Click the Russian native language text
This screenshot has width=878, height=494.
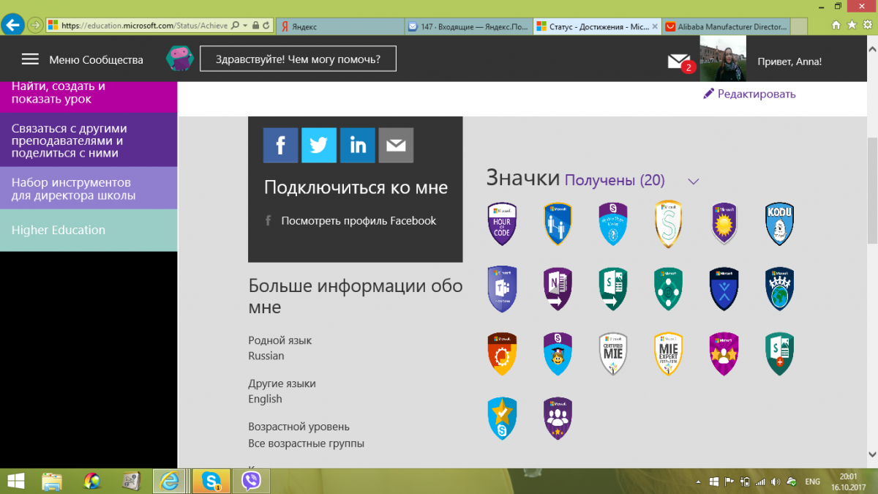pyautogui.click(x=266, y=356)
